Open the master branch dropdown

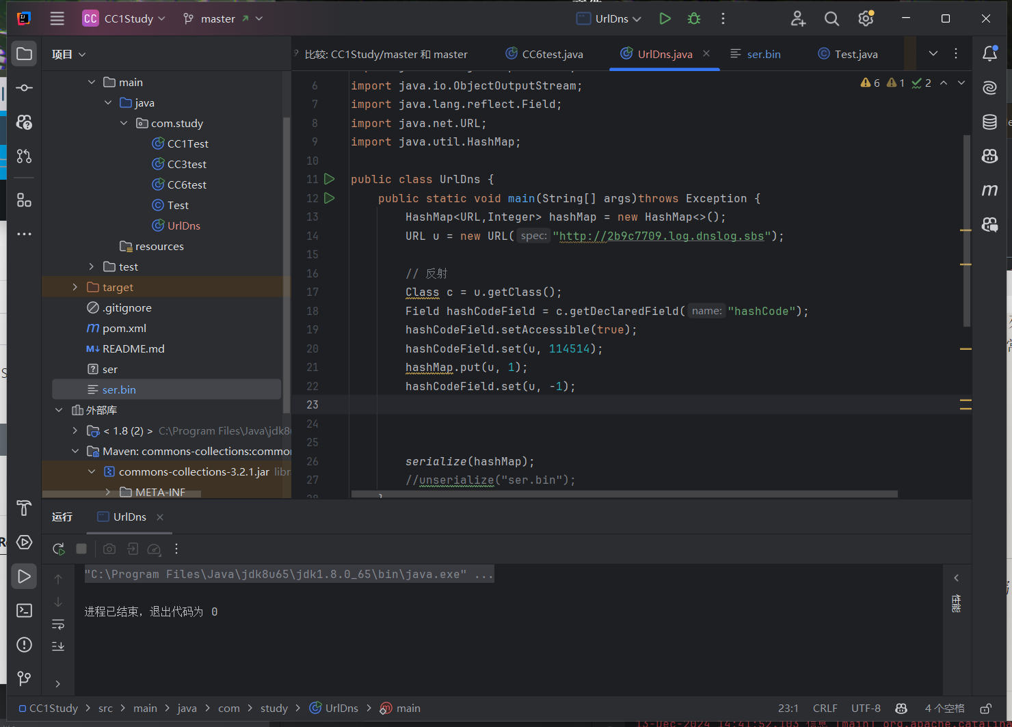223,18
